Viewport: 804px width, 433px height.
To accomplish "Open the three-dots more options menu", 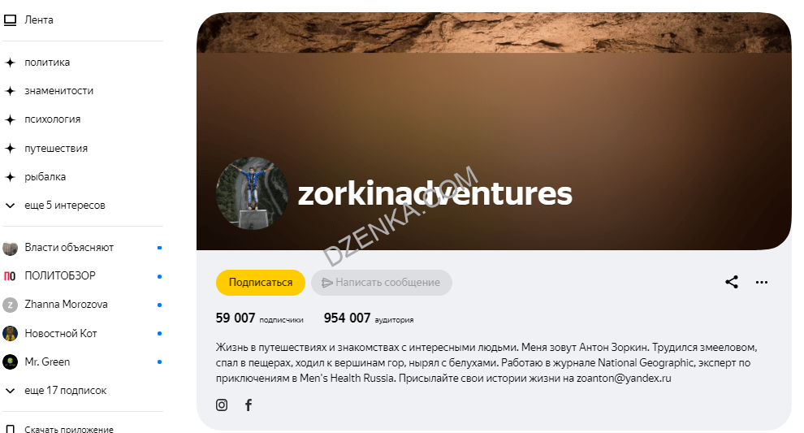I will (x=762, y=282).
